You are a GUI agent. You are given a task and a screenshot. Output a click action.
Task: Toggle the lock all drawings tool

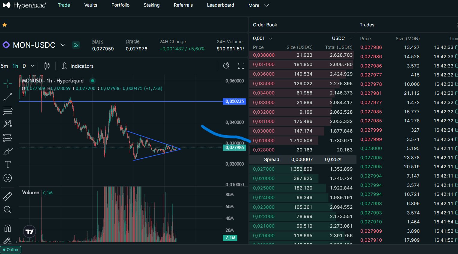(x=7, y=241)
